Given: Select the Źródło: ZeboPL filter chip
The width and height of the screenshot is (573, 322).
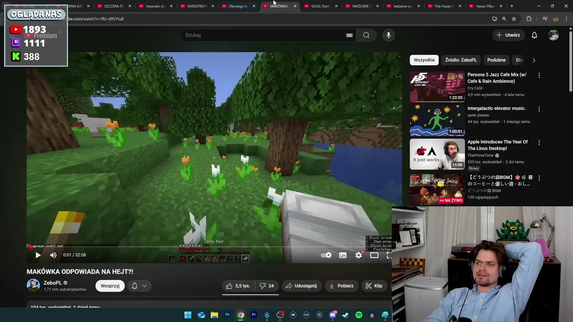Looking at the screenshot, I should tap(461, 60).
